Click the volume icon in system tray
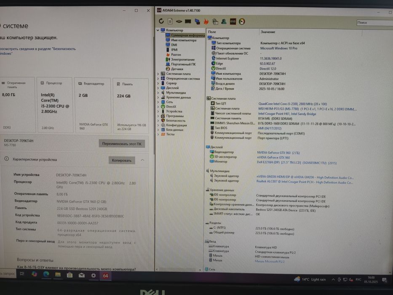This screenshot has height=295, width=393. click(x=351, y=279)
